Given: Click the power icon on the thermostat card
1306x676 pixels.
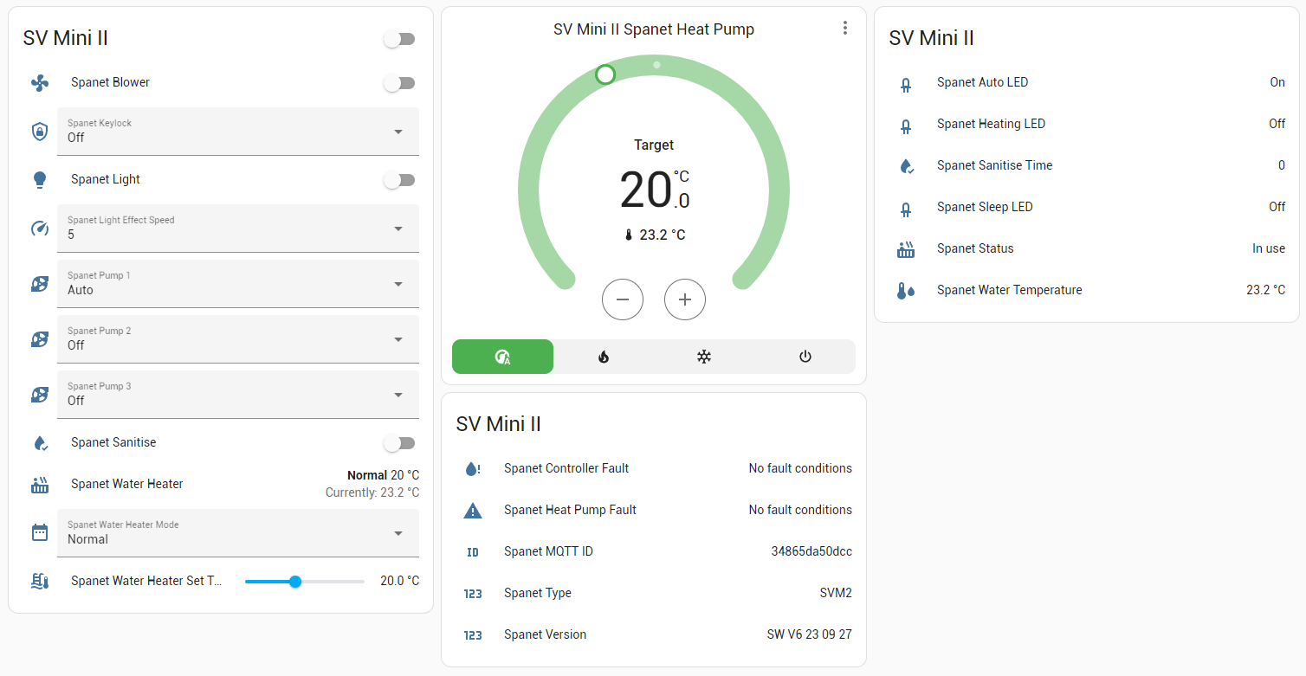Looking at the screenshot, I should [x=805, y=356].
